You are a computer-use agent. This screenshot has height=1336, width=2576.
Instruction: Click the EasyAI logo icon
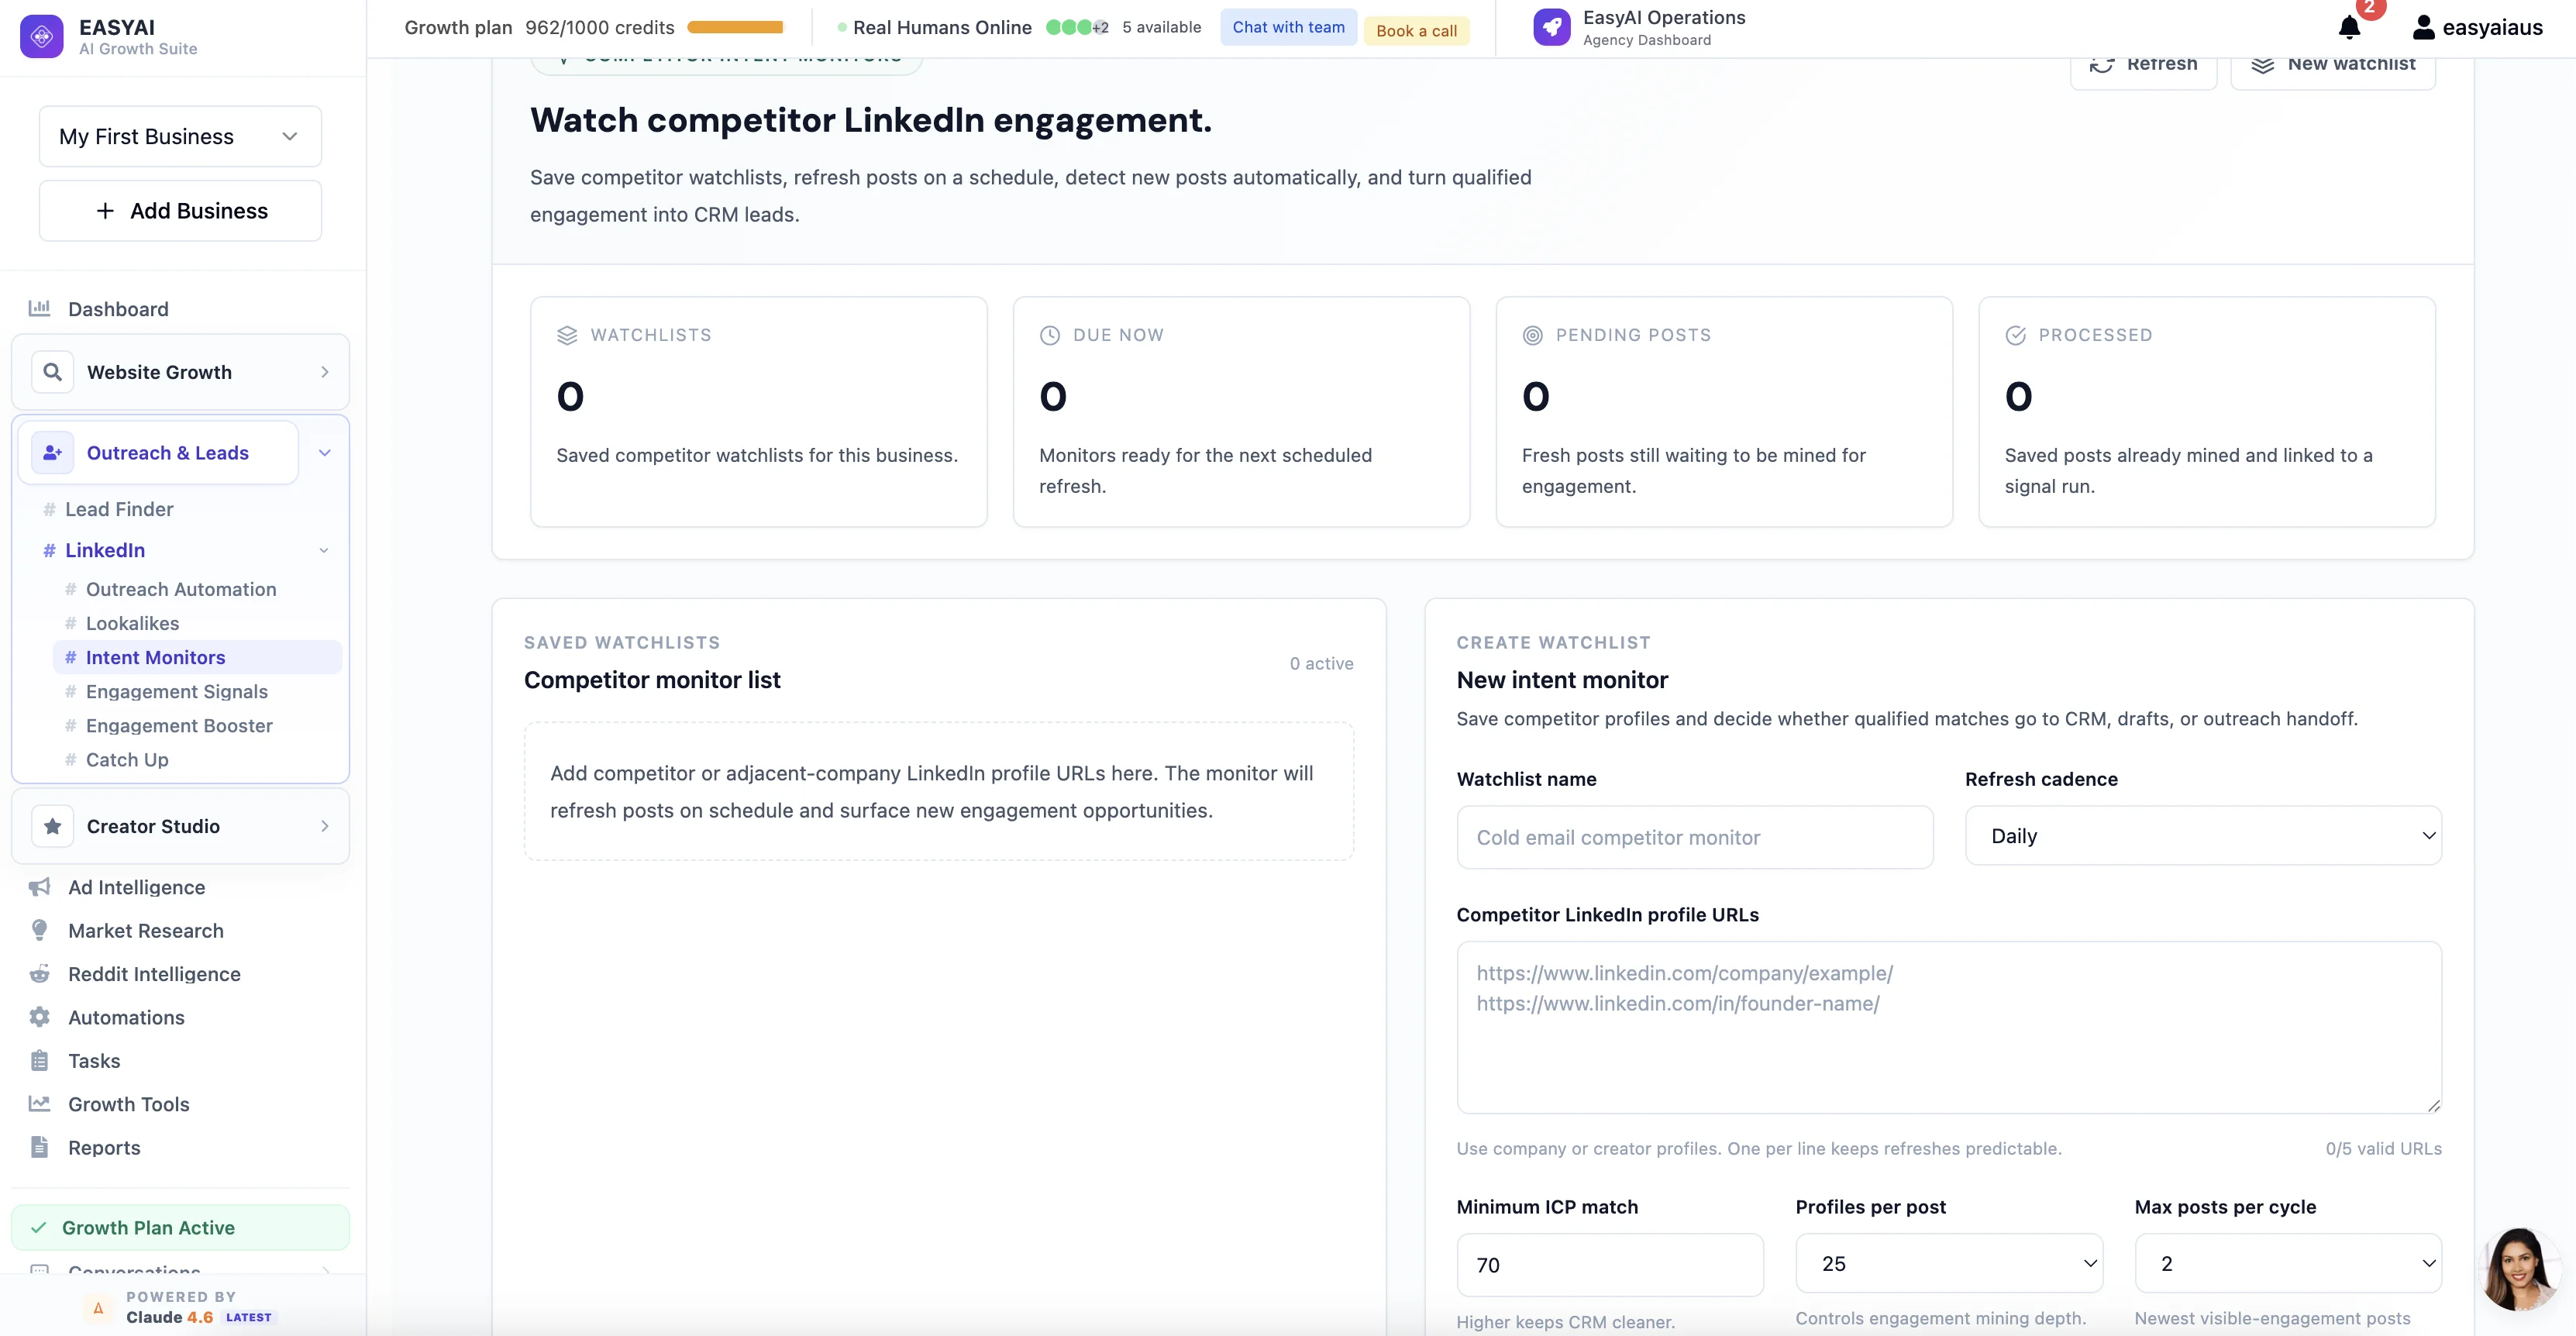point(42,36)
